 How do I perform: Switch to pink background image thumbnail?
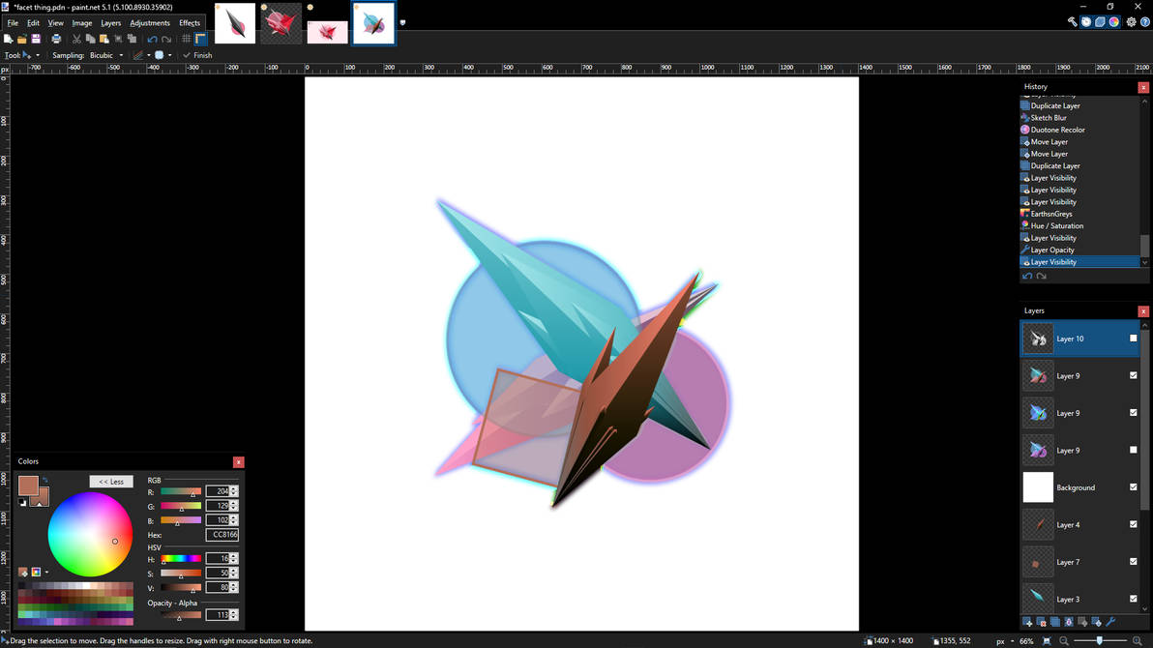327,32
